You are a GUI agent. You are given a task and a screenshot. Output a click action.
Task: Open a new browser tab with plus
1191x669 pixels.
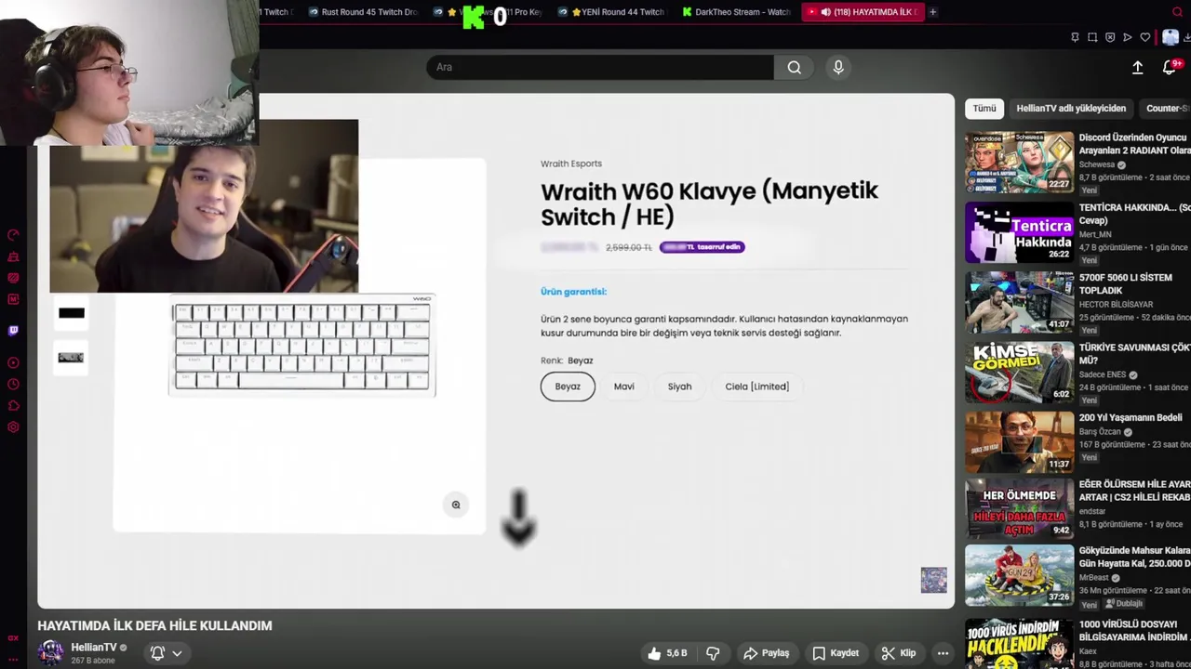point(932,12)
